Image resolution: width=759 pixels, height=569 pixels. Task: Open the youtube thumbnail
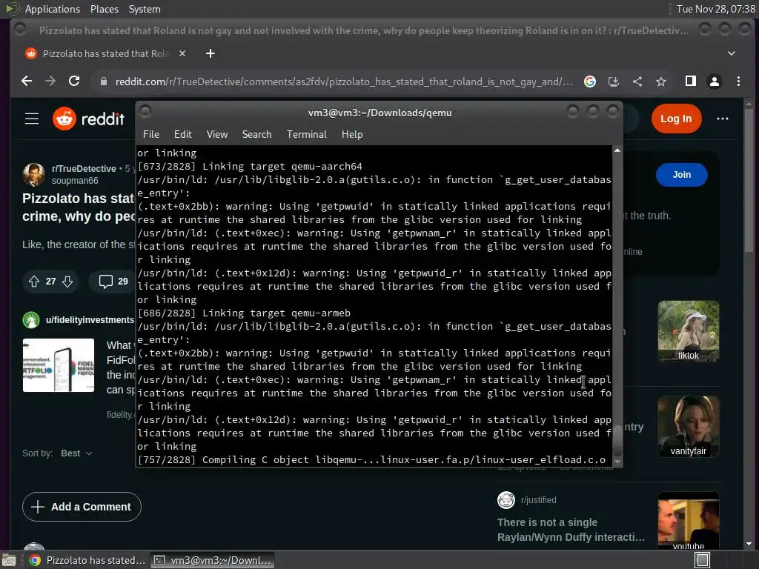tap(688, 521)
